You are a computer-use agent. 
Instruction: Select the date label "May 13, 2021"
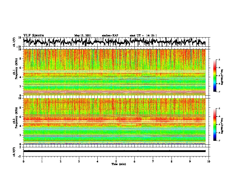[83, 35]
